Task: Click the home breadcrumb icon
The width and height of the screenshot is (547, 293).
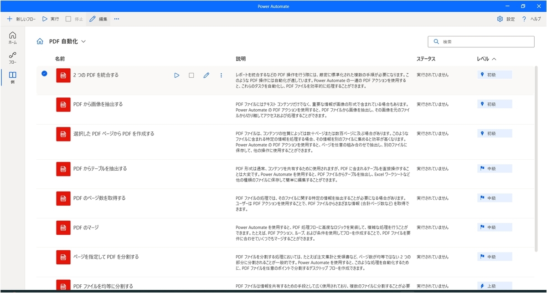Action: [40, 41]
